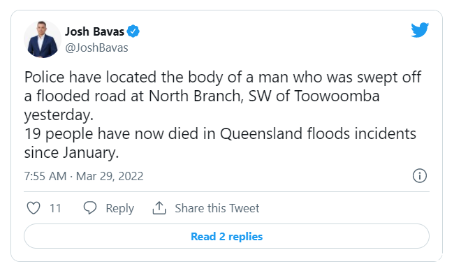This screenshot has width=461, height=264.
Task: Visit the @JoshBavas handle link
Action: coord(96,47)
